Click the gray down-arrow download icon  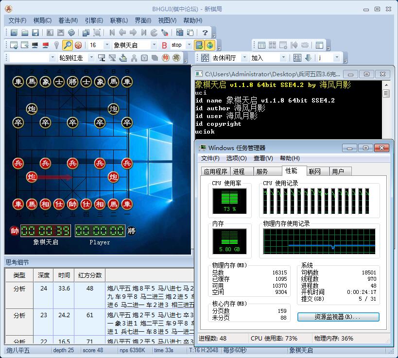pos(308,58)
